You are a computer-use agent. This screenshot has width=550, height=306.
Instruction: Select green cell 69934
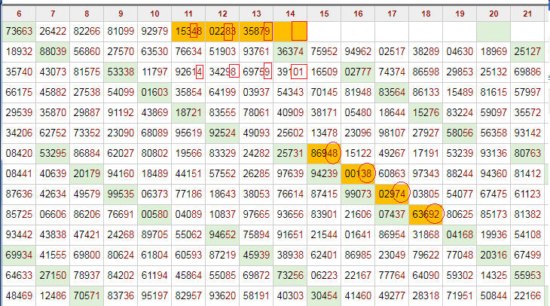click(x=18, y=255)
